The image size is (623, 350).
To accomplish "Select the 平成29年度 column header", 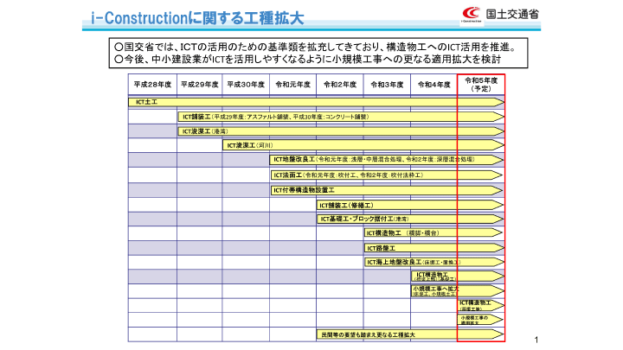I will click(x=200, y=85).
